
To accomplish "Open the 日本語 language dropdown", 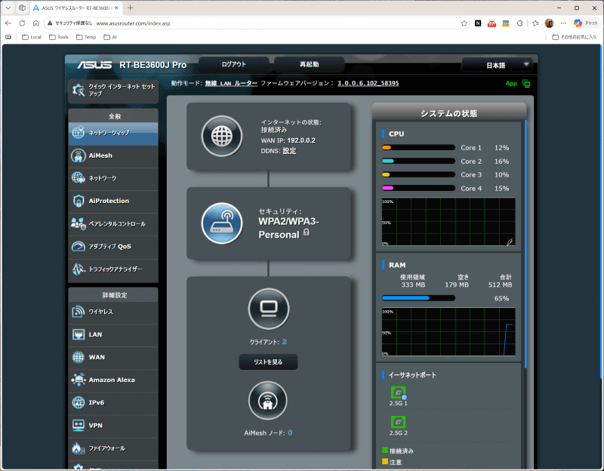I will [497, 65].
